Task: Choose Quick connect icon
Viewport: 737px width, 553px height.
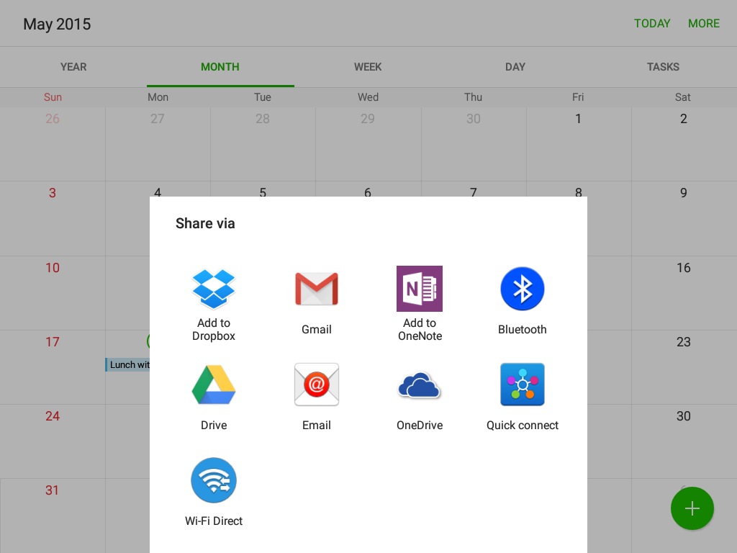Action: tap(523, 385)
